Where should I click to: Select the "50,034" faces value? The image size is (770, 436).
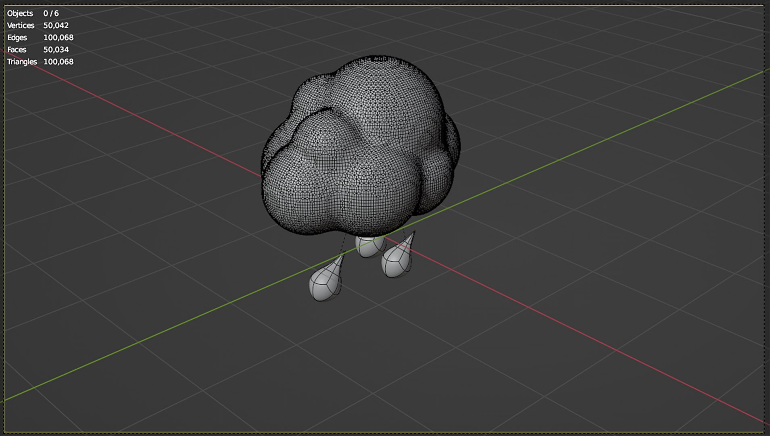56,50
